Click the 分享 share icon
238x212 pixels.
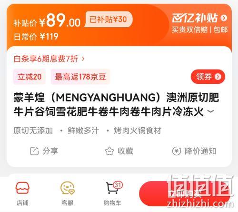coord(34,151)
